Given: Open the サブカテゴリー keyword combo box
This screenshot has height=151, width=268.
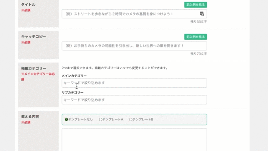Looking at the screenshot, I should (x=134, y=100).
